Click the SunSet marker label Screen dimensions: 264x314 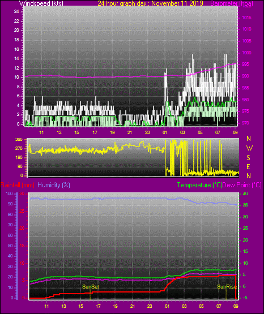click(x=91, y=287)
